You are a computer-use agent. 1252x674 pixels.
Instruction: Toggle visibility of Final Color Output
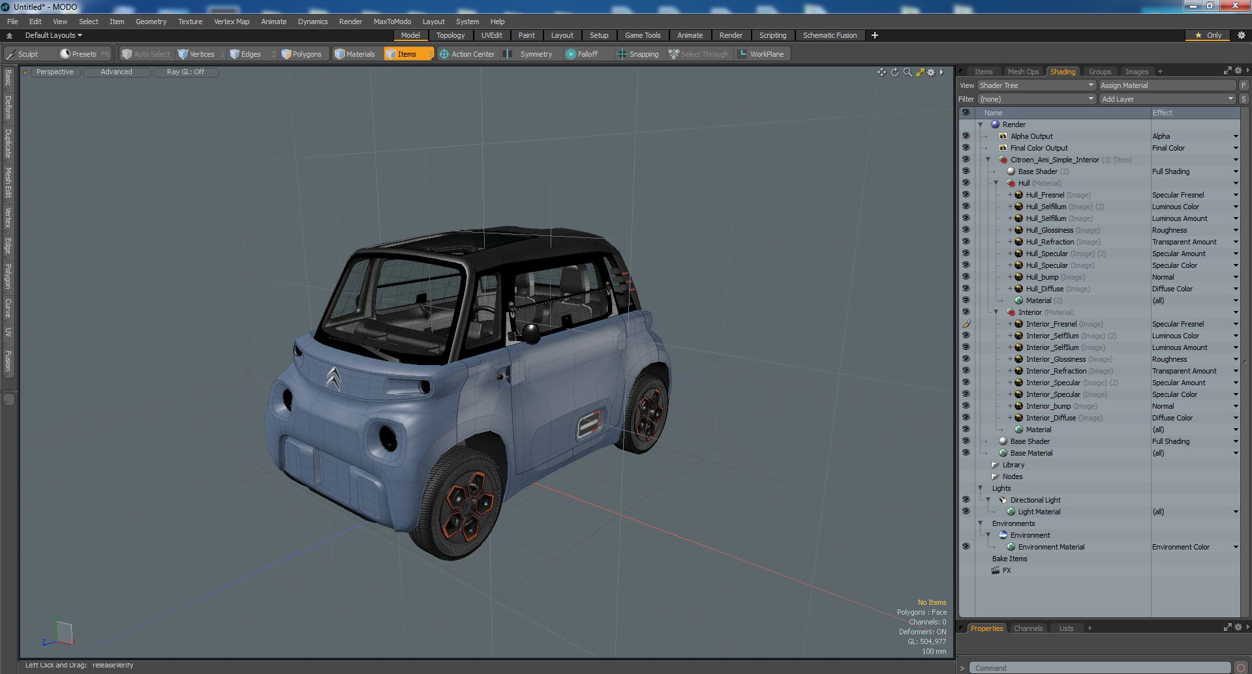tap(966, 148)
